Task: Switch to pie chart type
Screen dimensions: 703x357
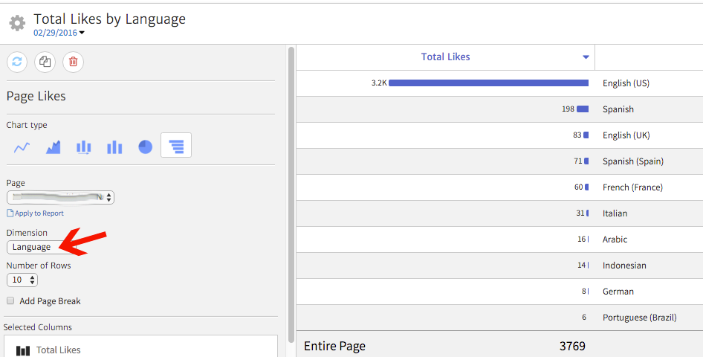Action: click(x=145, y=147)
